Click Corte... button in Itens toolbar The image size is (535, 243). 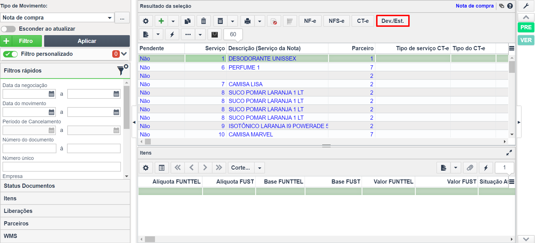click(241, 168)
